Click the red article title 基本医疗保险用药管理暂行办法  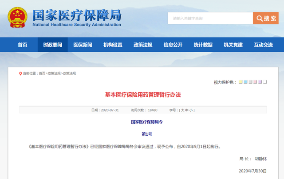[143, 95]
